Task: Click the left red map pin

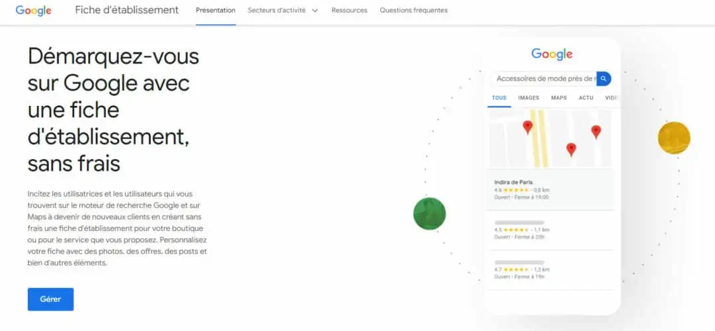Action: (x=528, y=127)
